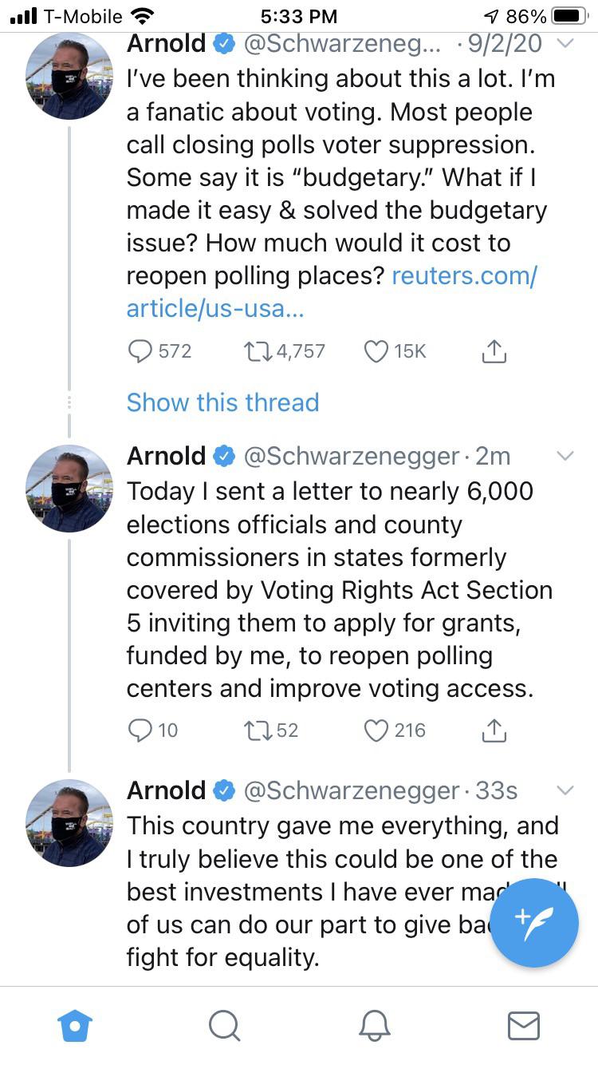Share the tweet about polling center grants
Image resolution: width=598 pixels, height=1065 pixels.
(x=494, y=730)
